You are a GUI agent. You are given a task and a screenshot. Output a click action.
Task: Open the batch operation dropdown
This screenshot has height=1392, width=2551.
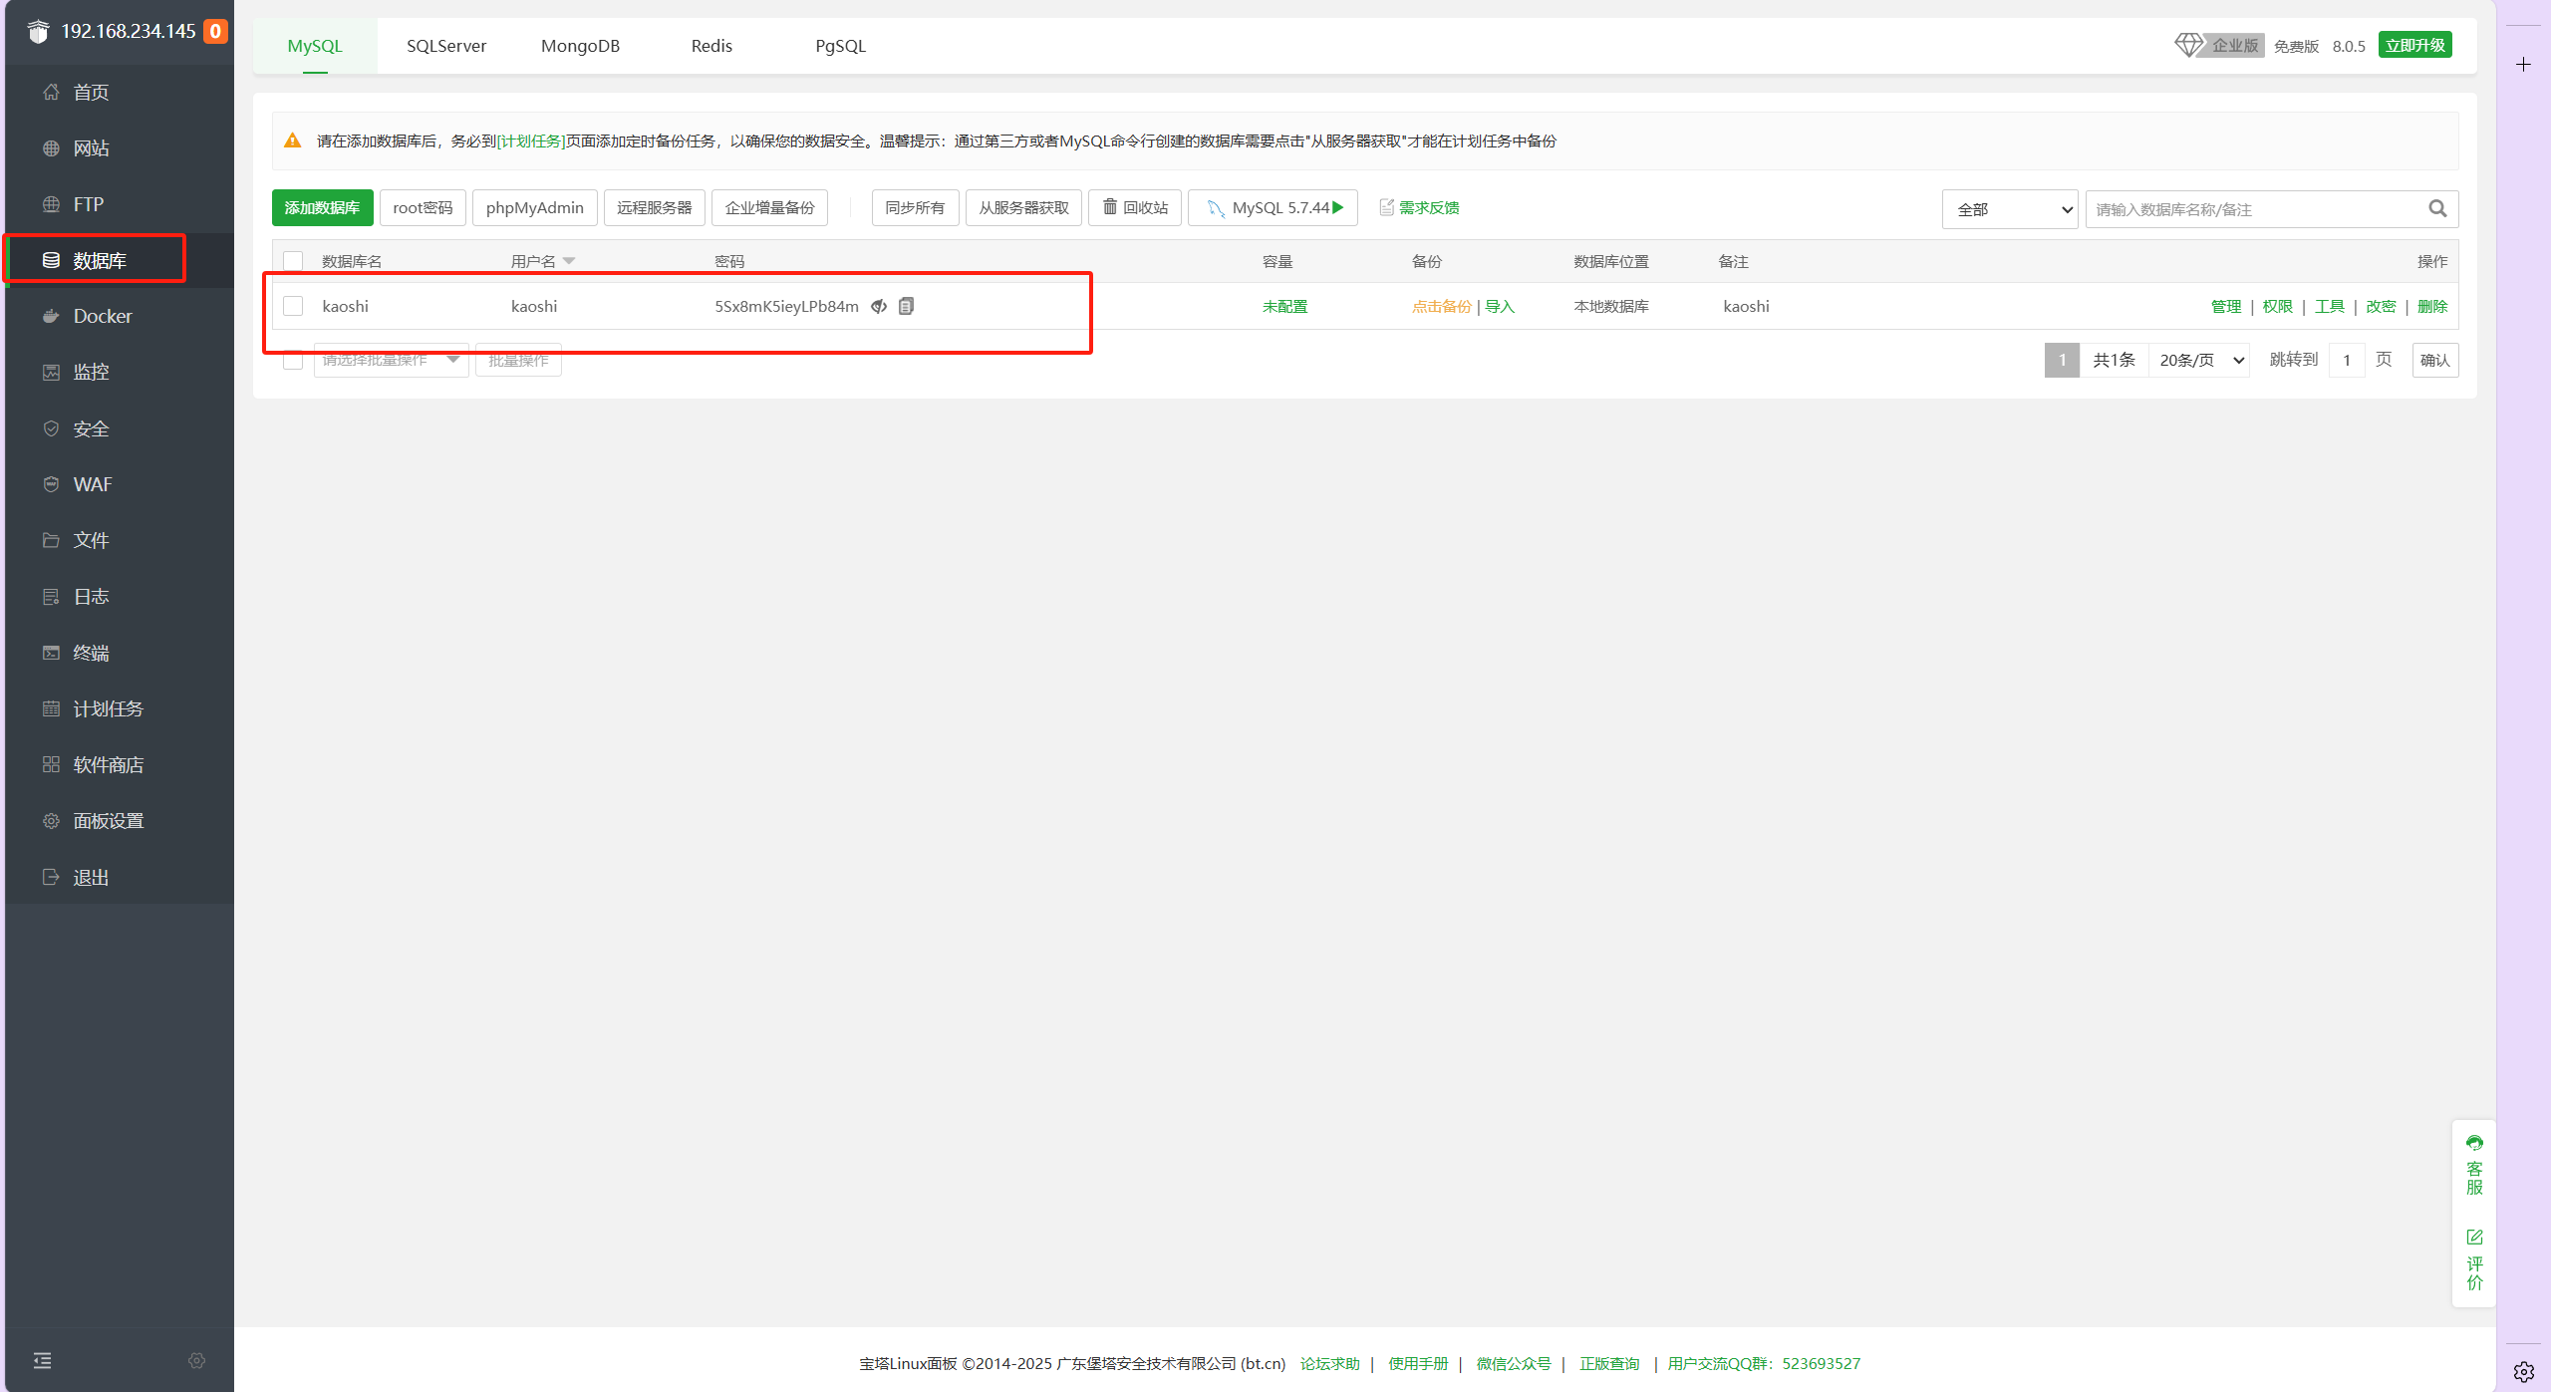391,360
